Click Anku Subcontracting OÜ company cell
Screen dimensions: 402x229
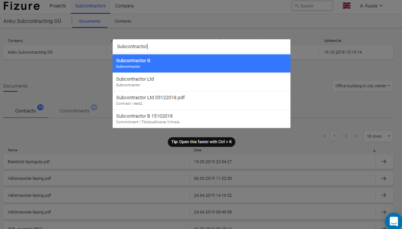pos(30,52)
